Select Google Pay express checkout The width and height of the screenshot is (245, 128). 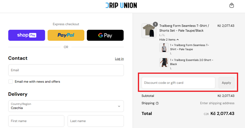tap(105, 35)
